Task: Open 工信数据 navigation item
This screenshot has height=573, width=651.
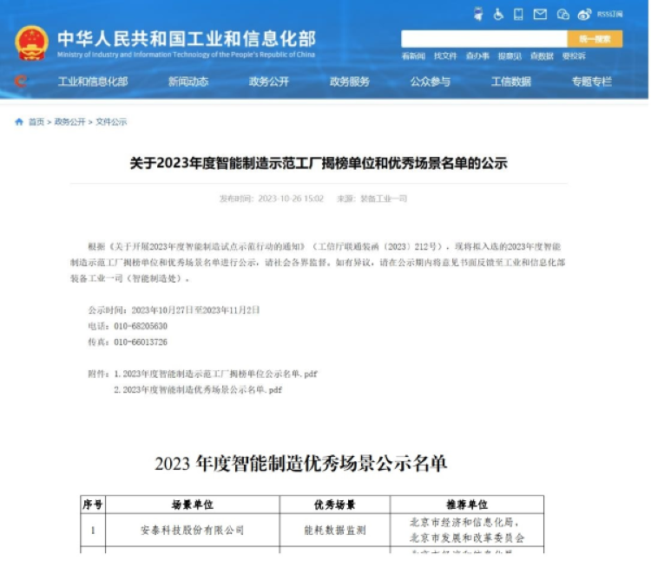Action: tap(511, 81)
